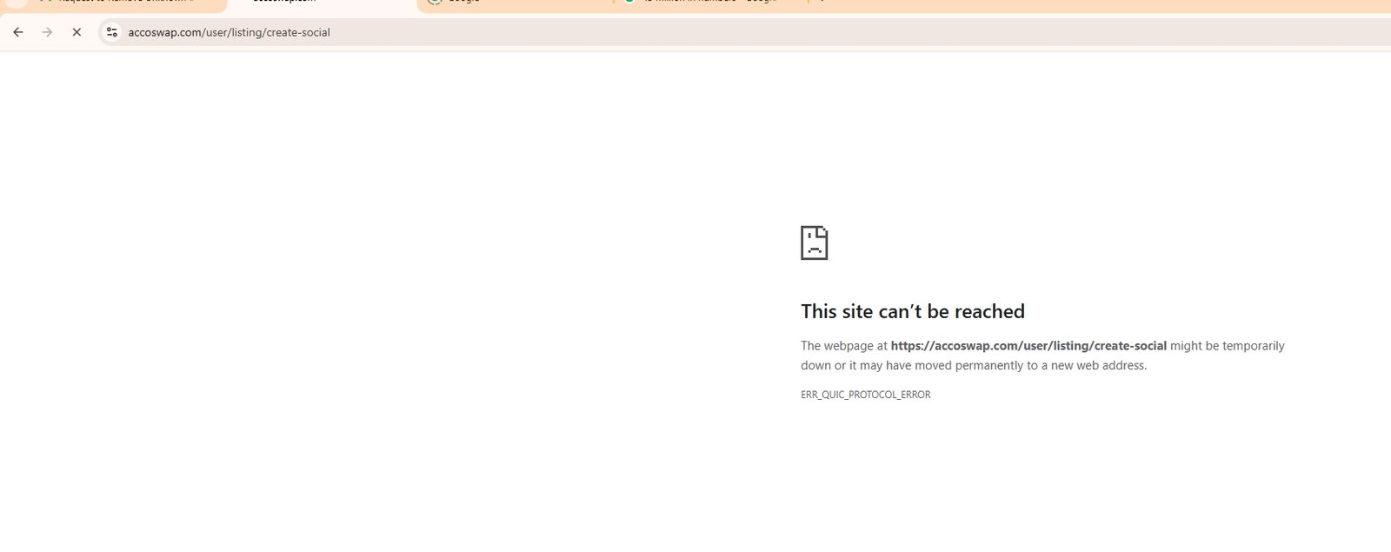Click 'The webpage at' text in error message
The height and width of the screenshot is (552, 1391).
843,346
